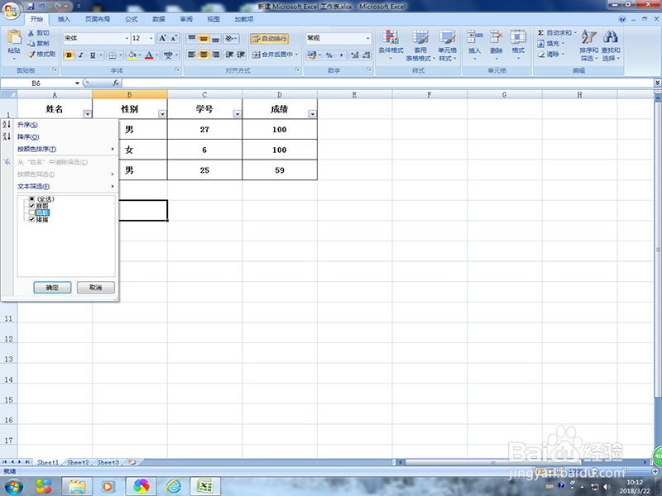Image resolution: width=662 pixels, height=496 pixels.
Task: Click the increase indent icon
Action: [x=241, y=55]
